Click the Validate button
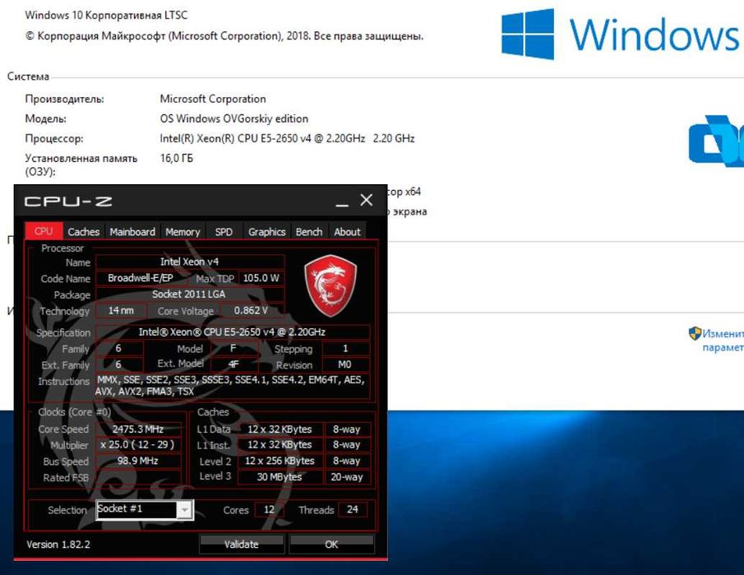The image size is (744, 575). pos(242,544)
